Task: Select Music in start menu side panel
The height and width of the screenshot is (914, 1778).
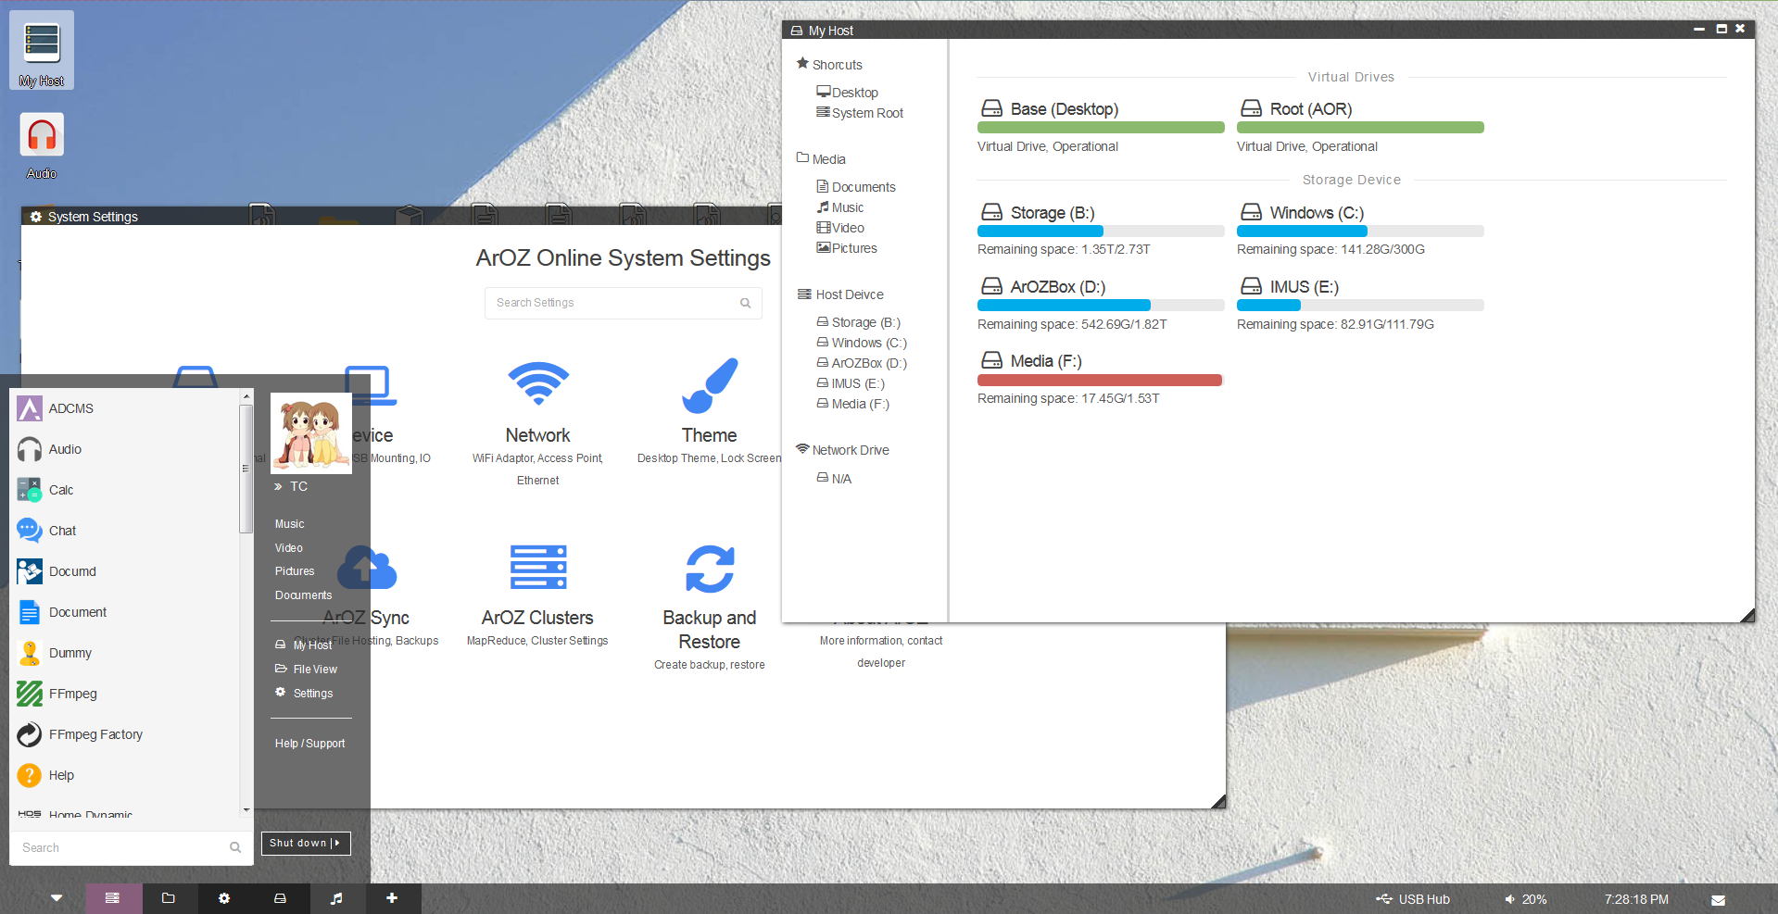Action: (x=289, y=524)
